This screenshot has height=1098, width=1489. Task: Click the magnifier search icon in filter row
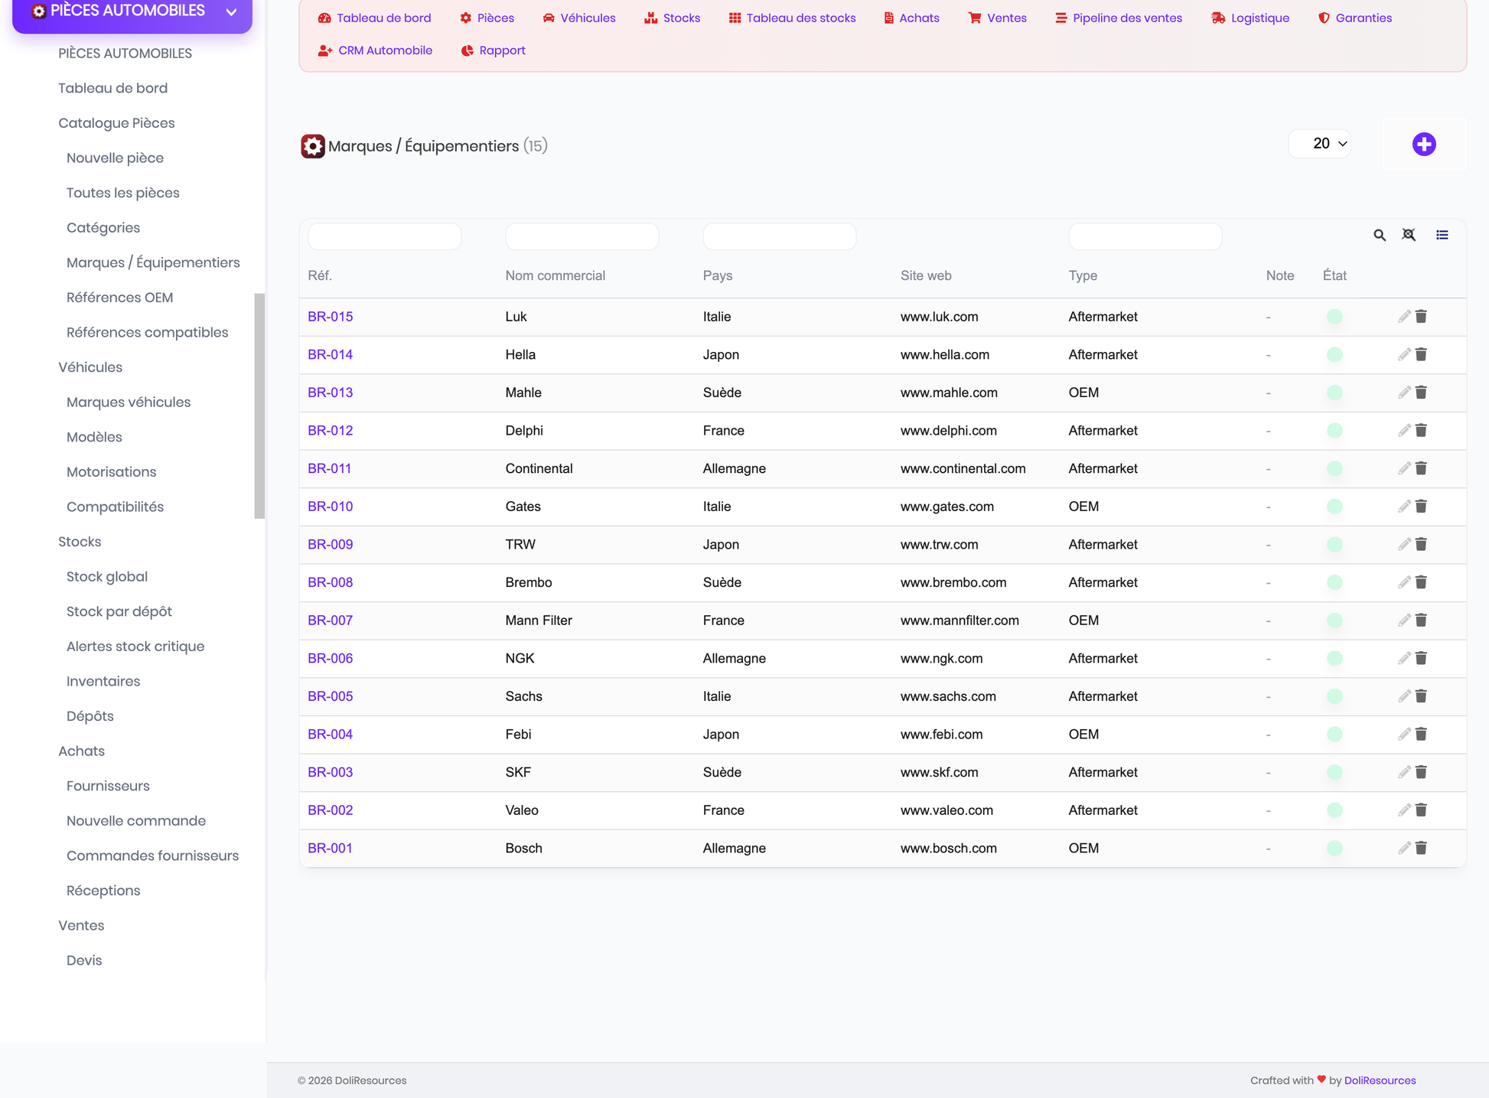(1380, 235)
